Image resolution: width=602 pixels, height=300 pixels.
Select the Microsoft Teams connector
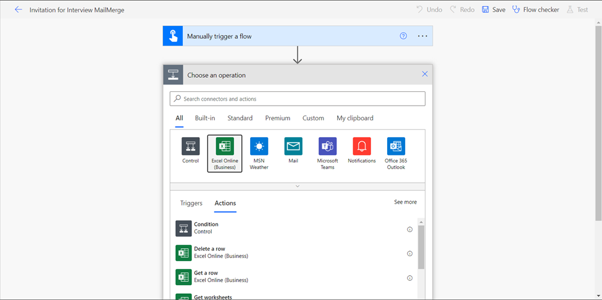click(327, 154)
